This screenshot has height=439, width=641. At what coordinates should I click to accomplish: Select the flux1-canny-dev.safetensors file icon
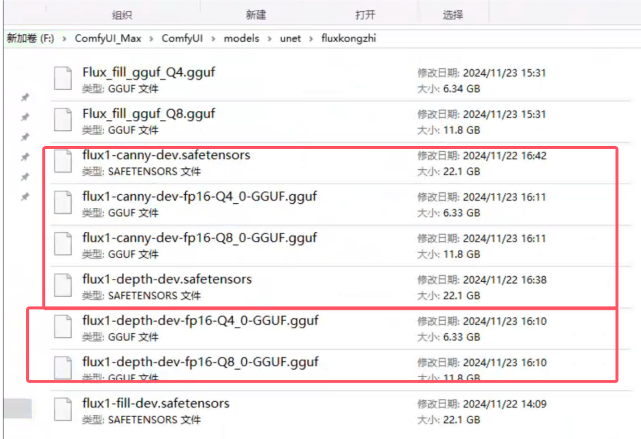coord(63,161)
